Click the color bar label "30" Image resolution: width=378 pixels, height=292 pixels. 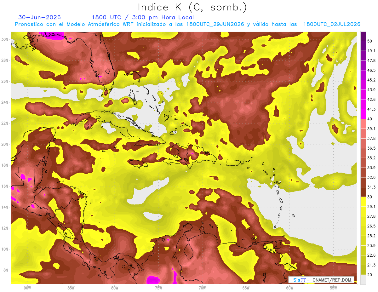tap(370, 197)
